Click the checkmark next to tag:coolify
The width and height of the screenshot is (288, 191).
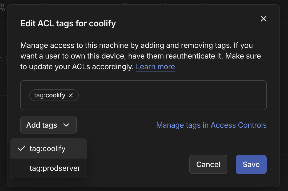21,148
